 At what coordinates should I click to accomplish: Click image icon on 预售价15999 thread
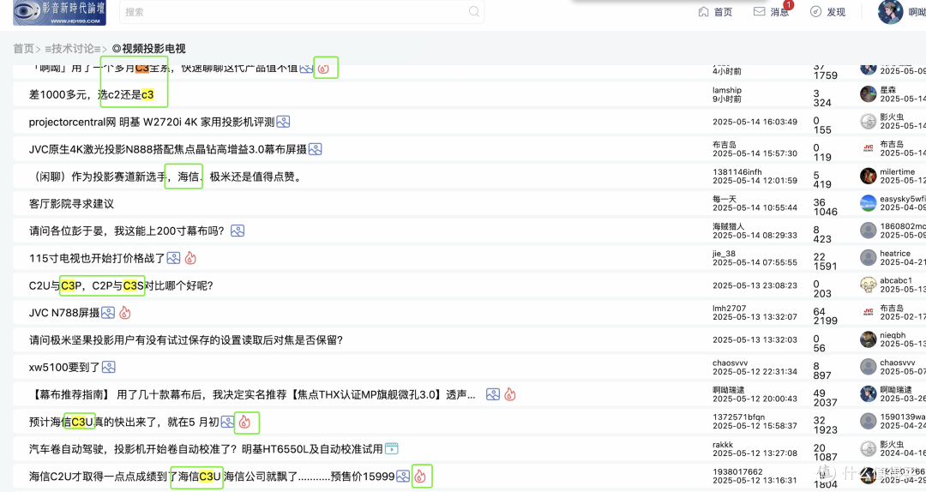point(403,476)
